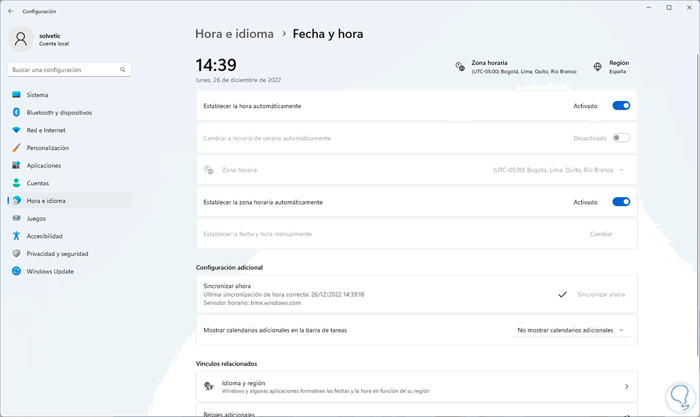Image resolution: width=700 pixels, height=417 pixels.
Task: Turn off Establecer la zona horaria automáticamente
Action: coord(621,202)
